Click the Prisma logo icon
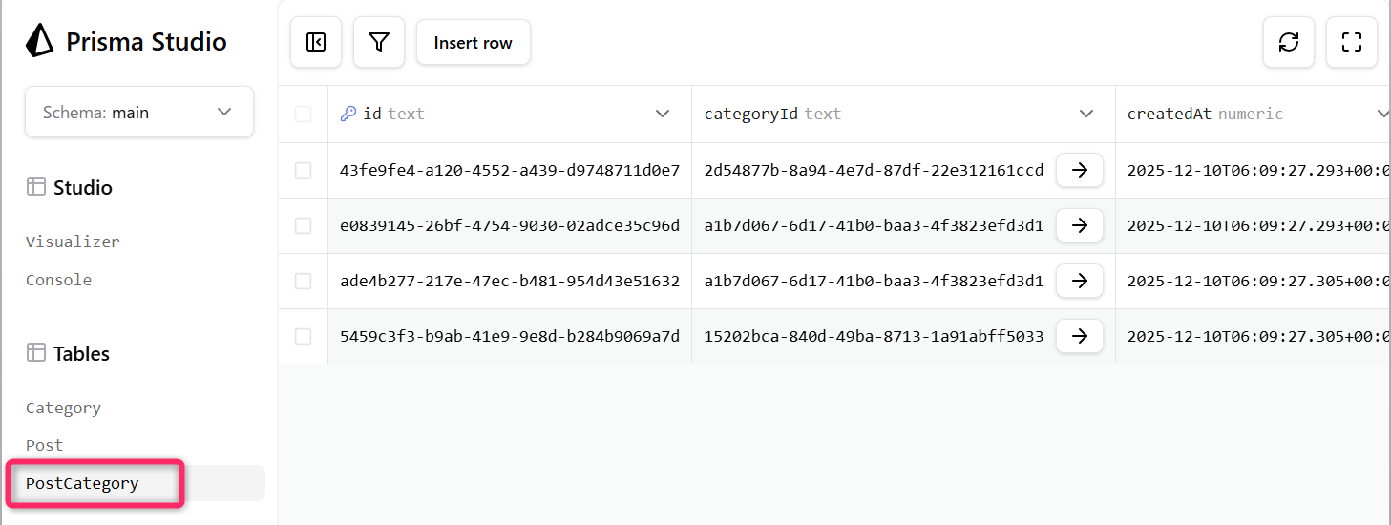Screen dimensions: 1391x525 coord(39,42)
